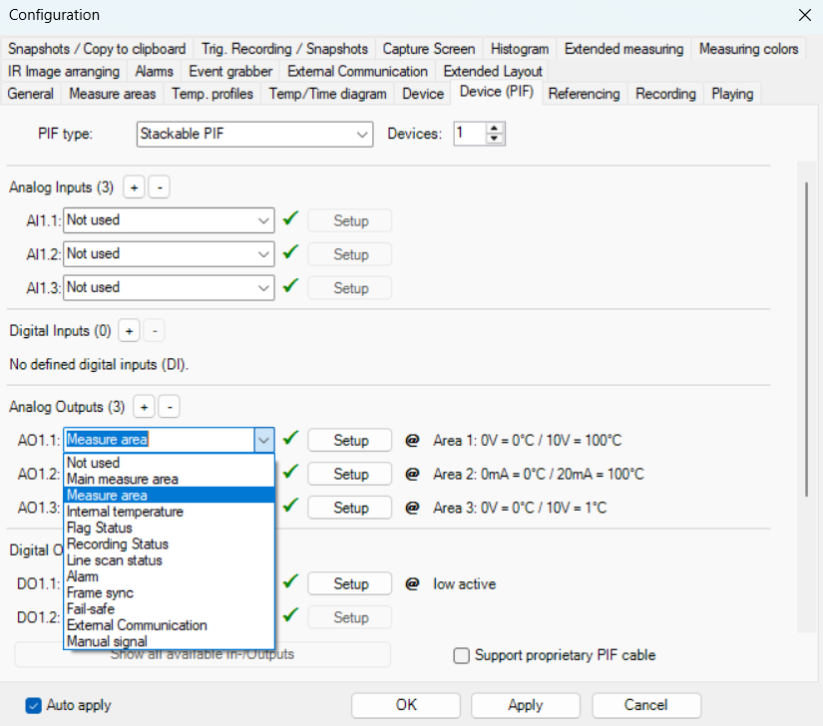Confirm with the OK button

[406, 705]
